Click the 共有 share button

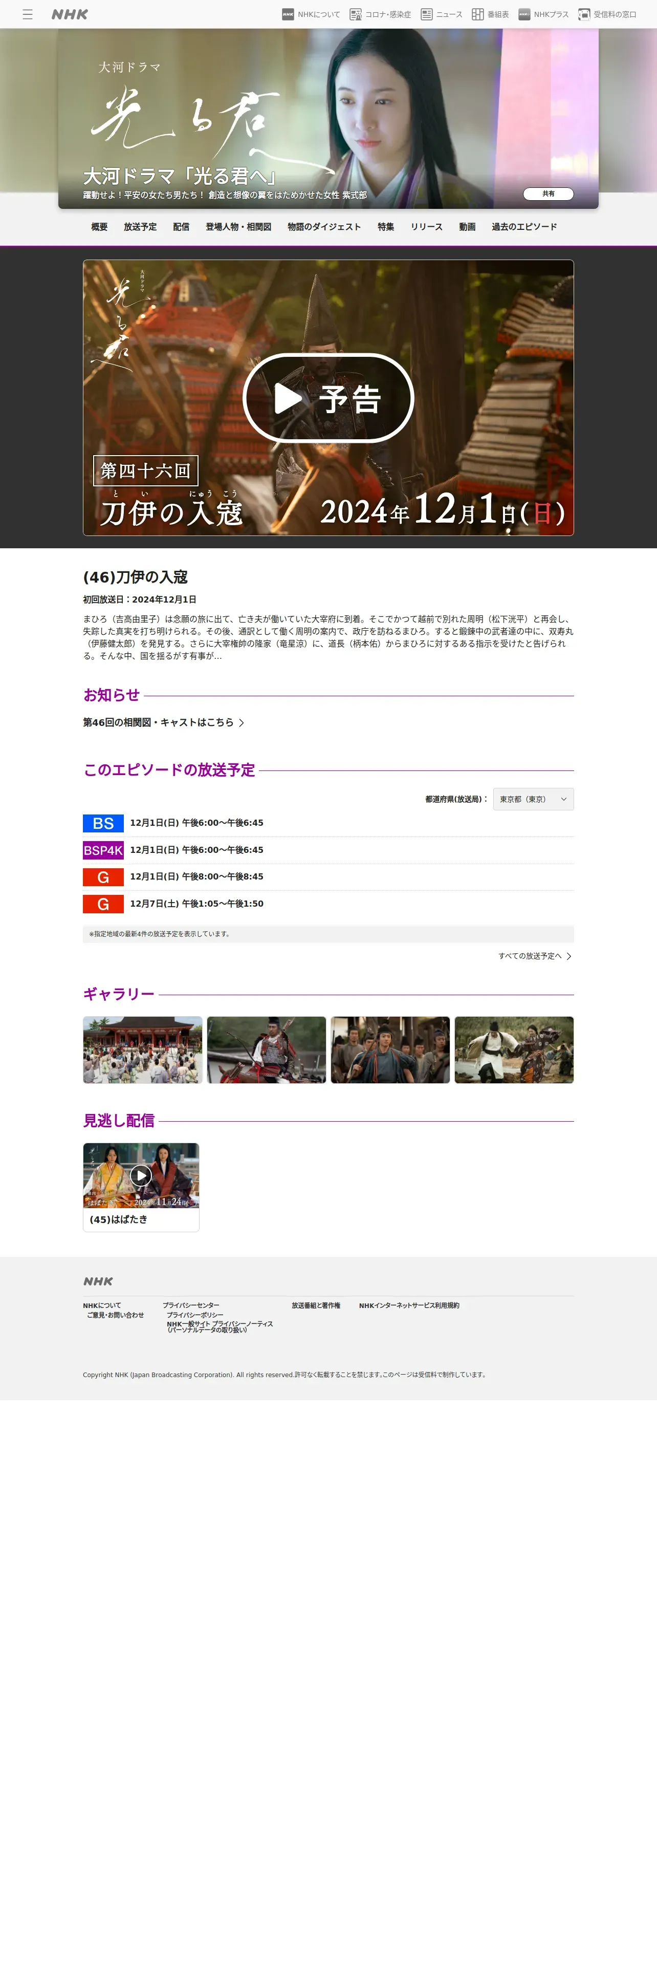coord(549,194)
